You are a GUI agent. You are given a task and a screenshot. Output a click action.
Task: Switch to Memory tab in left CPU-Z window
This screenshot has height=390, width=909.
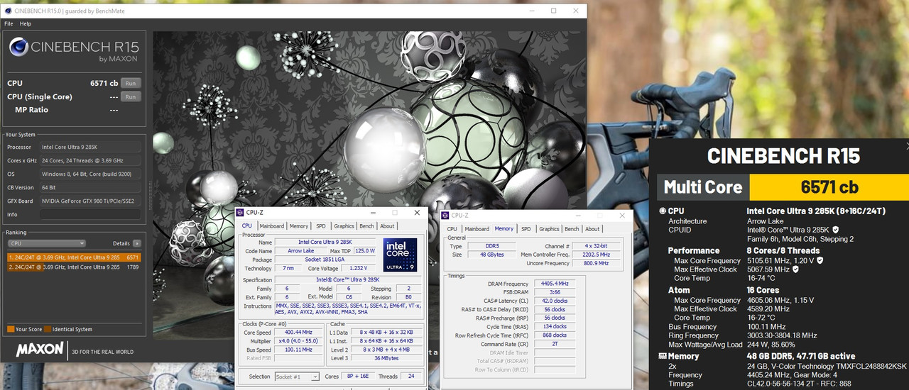click(x=299, y=226)
